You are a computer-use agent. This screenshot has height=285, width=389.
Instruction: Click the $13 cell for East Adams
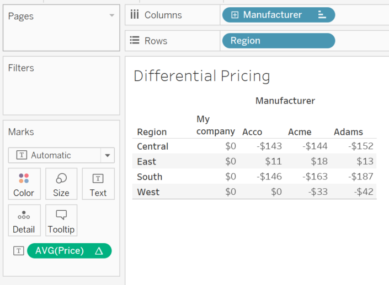(365, 161)
